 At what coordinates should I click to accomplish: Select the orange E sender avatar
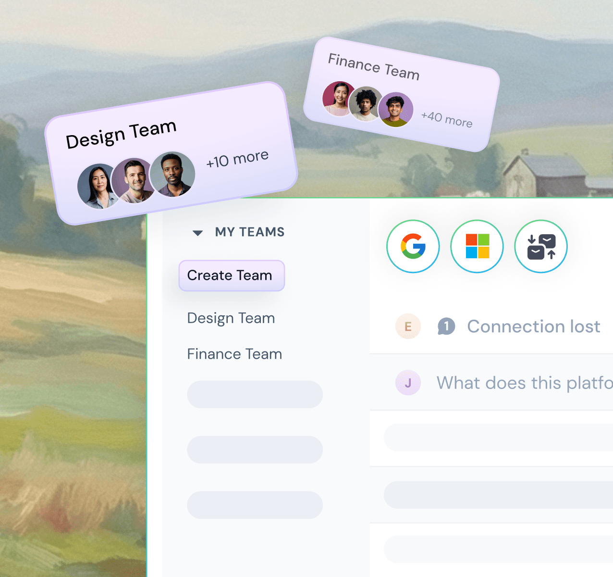coord(408,326)
